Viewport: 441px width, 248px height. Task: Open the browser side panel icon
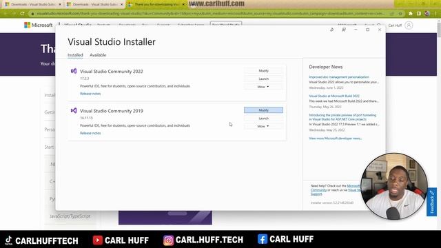coord(419,14)
